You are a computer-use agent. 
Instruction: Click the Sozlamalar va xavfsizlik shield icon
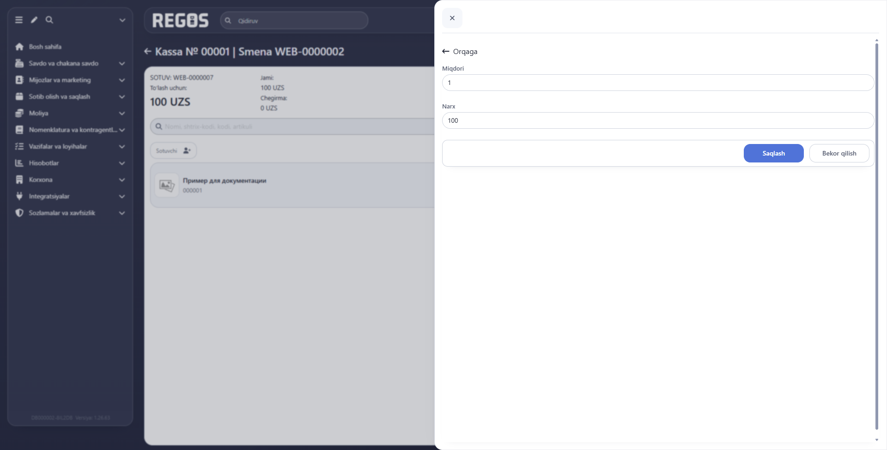tap(19, 213)
